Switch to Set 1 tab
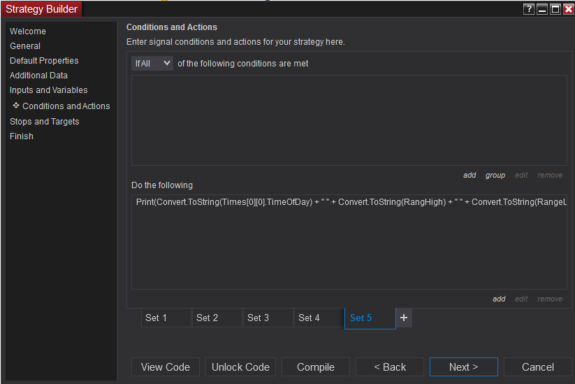 click(x=165, y=318)
